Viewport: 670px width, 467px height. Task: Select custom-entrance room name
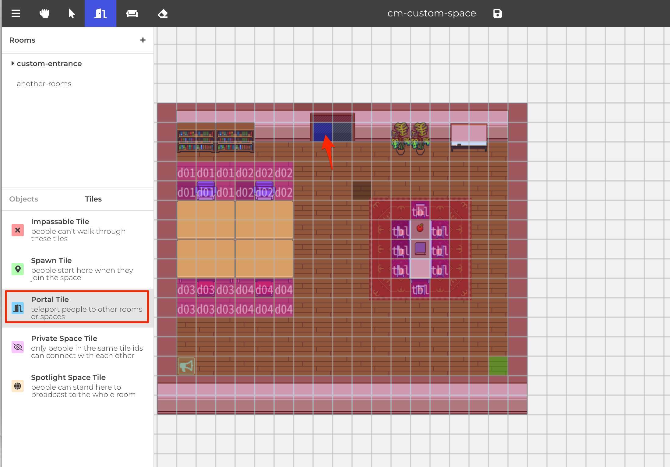(x=49, y=63)
